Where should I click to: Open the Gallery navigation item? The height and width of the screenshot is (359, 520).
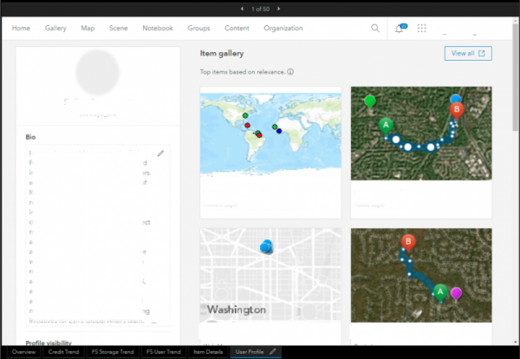[x=55, y=29]
